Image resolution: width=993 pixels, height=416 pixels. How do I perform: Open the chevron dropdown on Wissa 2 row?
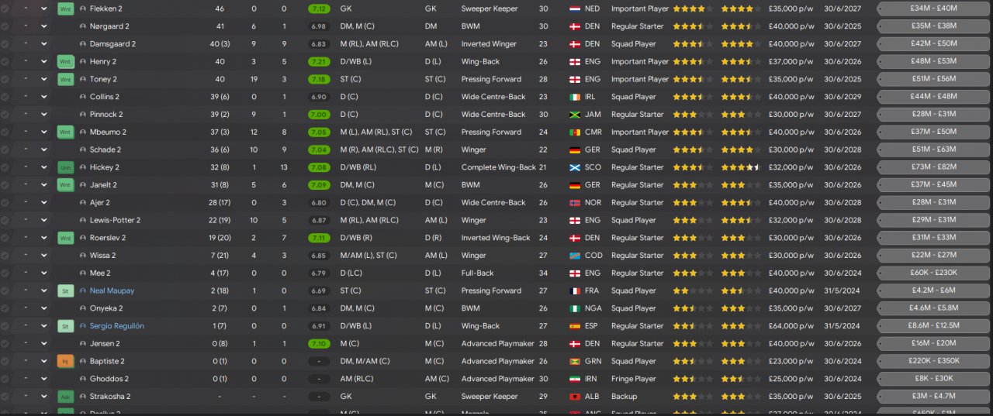coord(44,256)
